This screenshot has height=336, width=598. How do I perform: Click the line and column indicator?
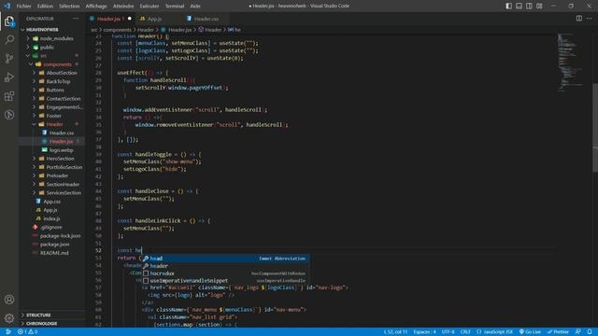coord(395,332)
